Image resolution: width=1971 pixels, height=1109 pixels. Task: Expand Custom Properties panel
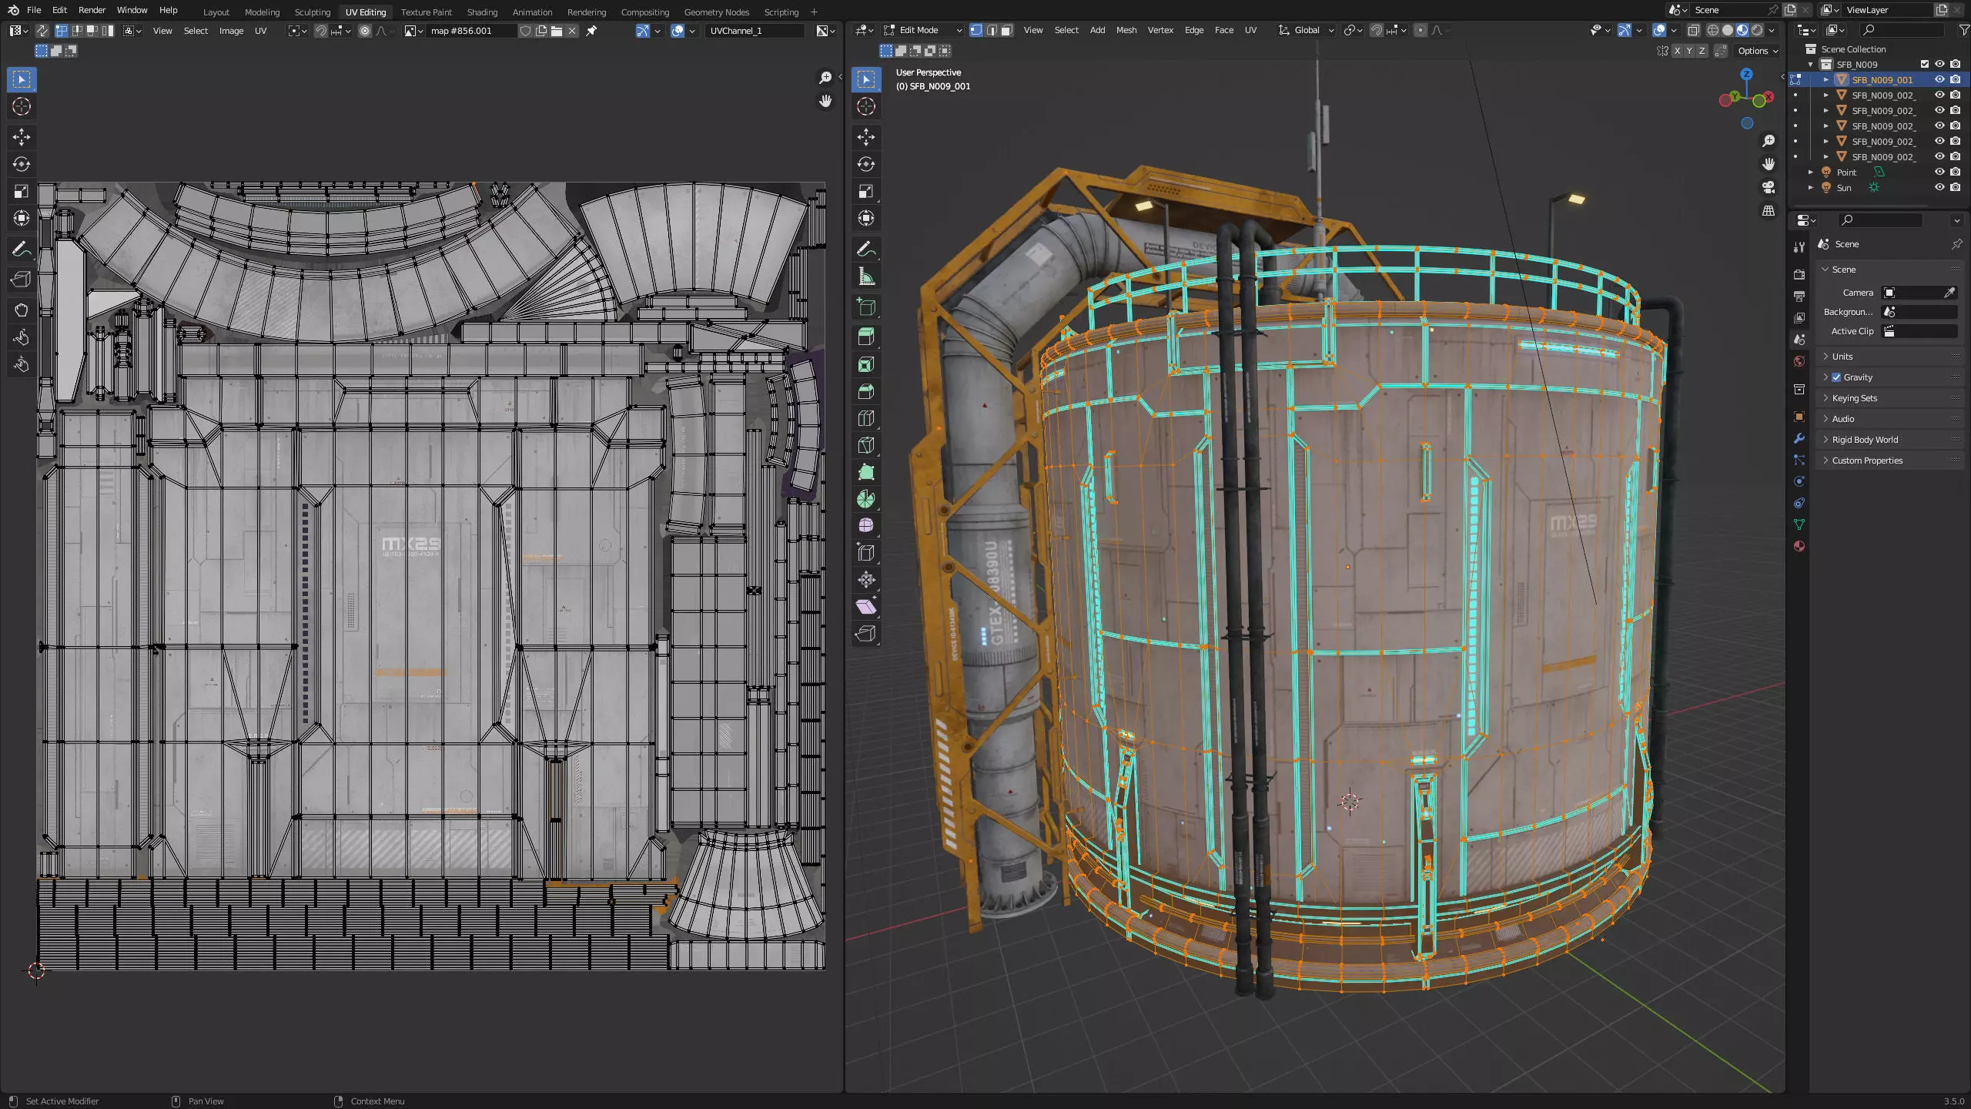(1891, 461)
